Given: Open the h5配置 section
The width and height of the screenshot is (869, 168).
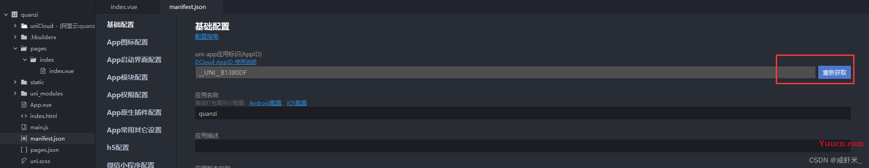Looking at the screenshot, I should (x=118, y=147).
